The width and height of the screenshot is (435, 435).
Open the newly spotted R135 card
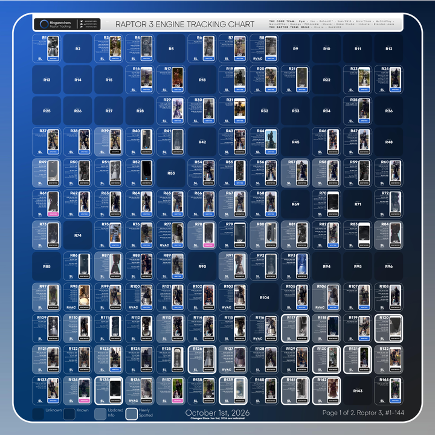click(x=109, y=390)
